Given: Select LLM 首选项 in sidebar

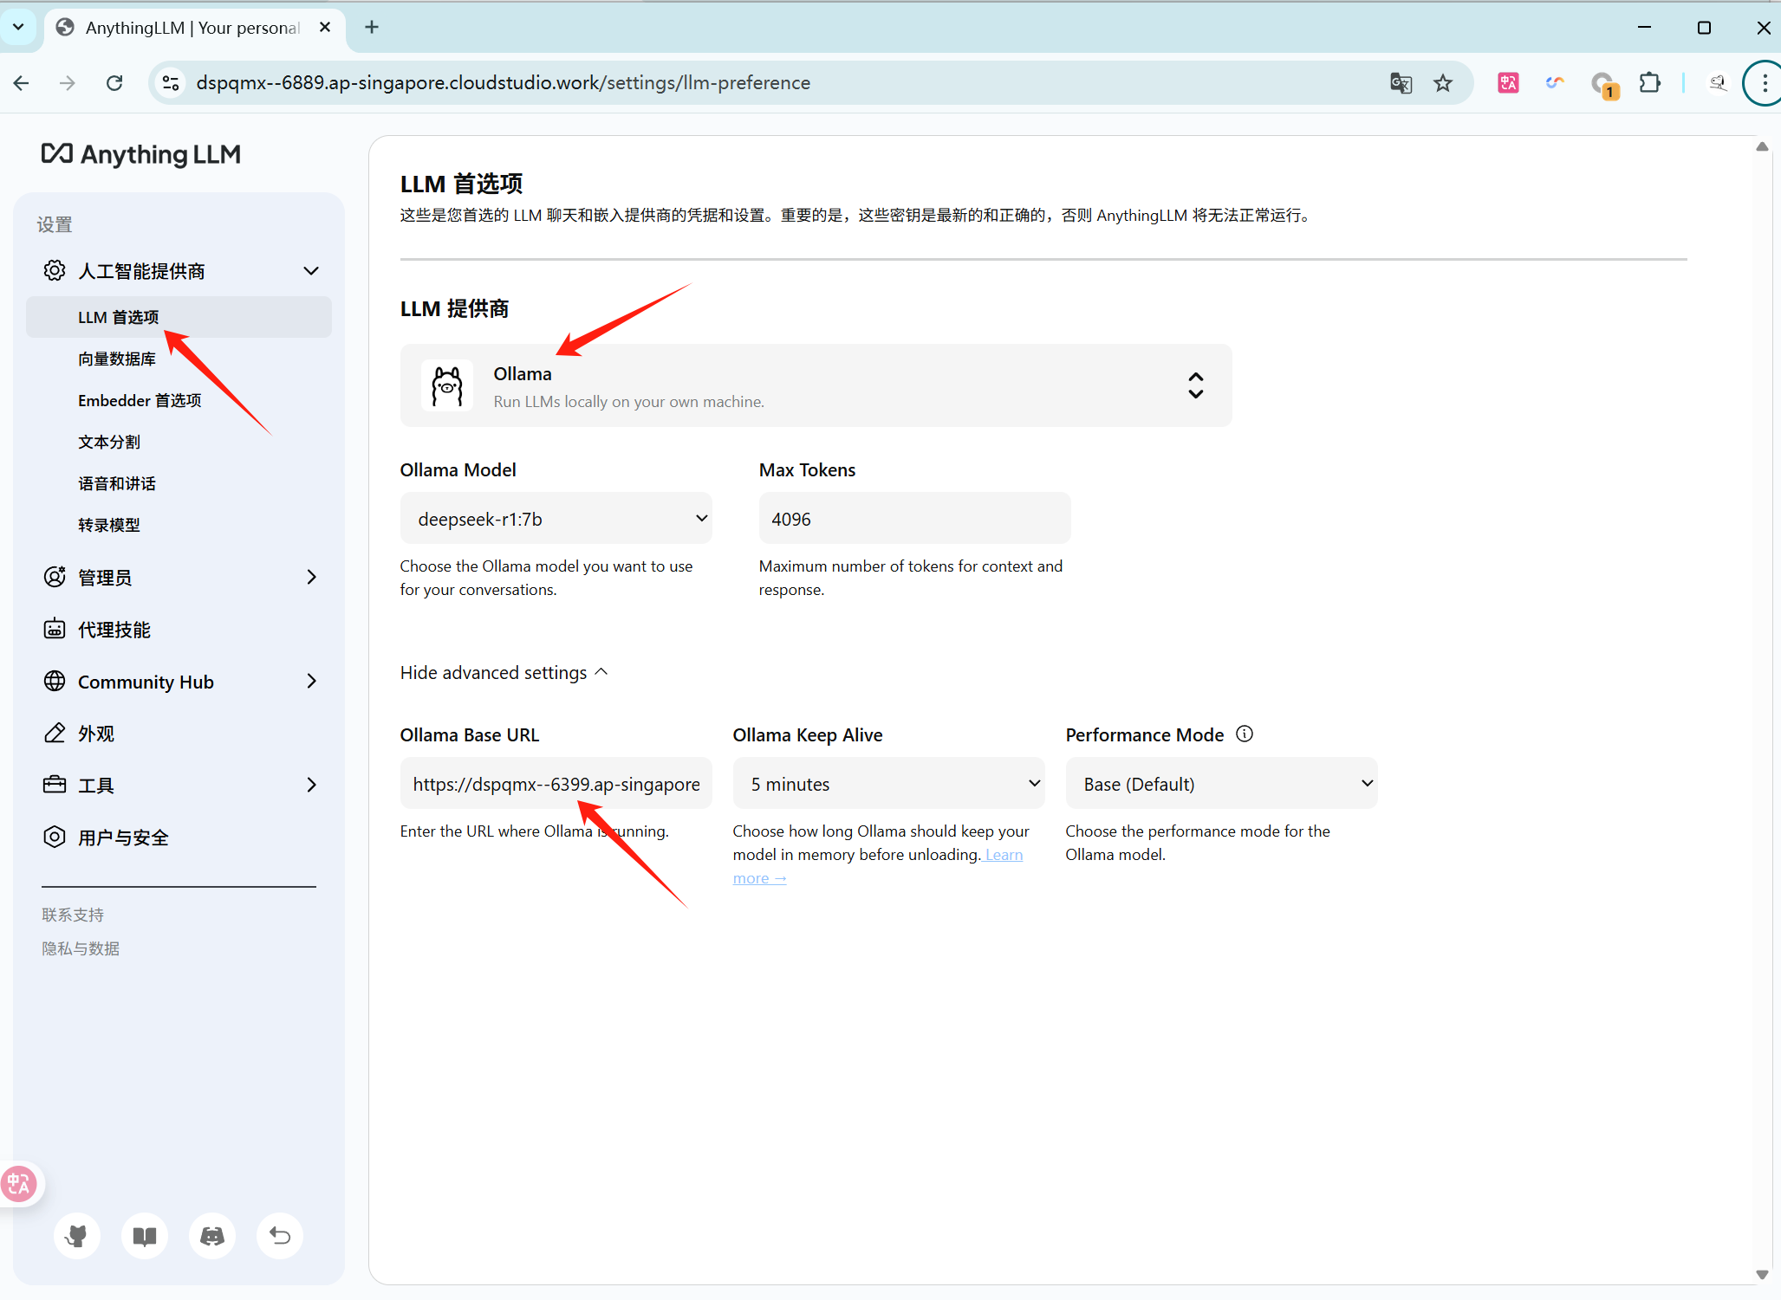Looking at the screenshot, I should click(x=179, y=317).
